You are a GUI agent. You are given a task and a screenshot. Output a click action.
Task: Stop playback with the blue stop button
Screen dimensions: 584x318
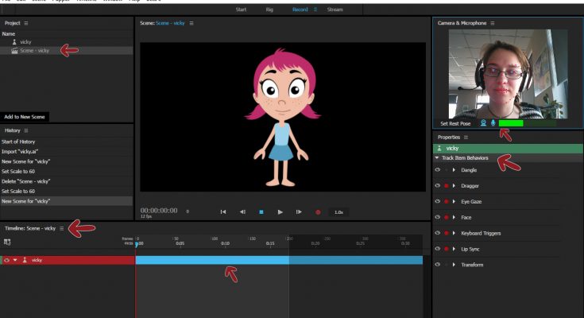coord(261,211)
